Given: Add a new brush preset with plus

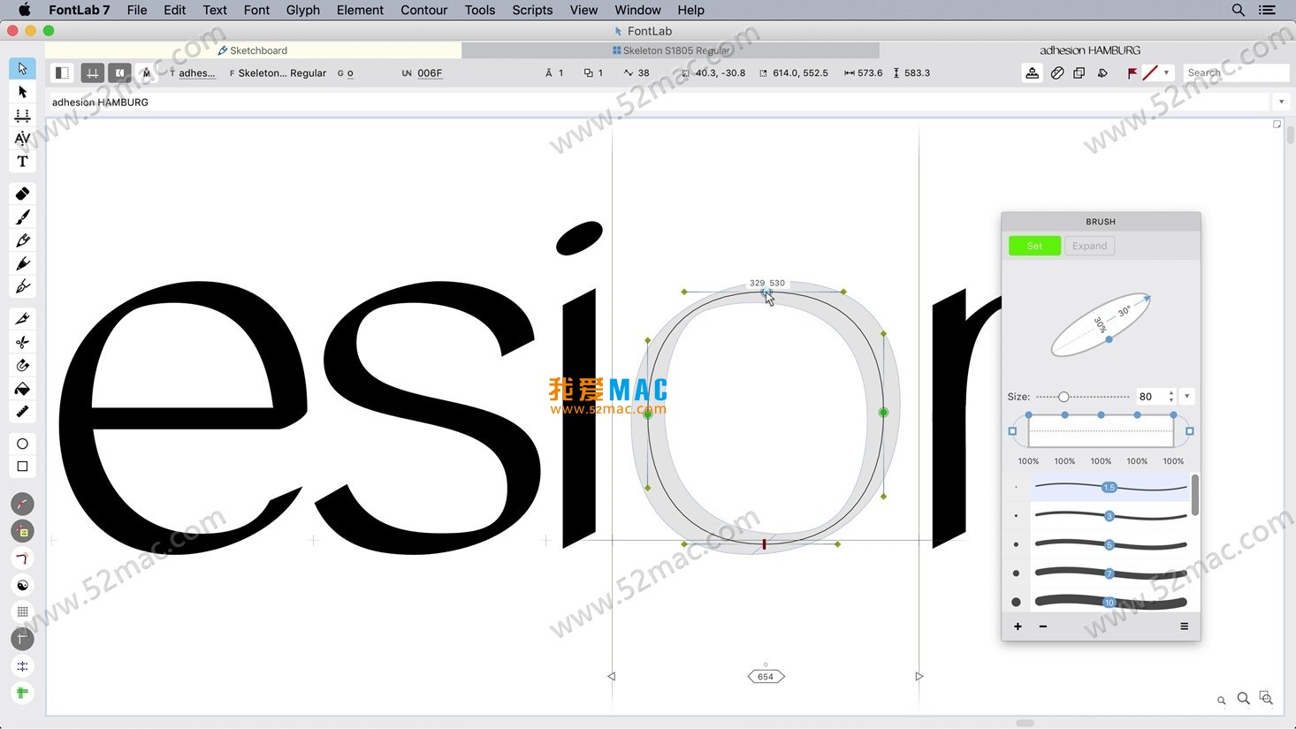Looking at the screenshot, I should pyautogui.click(x=1018, y=626).
